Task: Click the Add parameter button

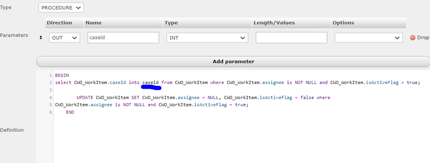Action: click(x=233, y=62)
